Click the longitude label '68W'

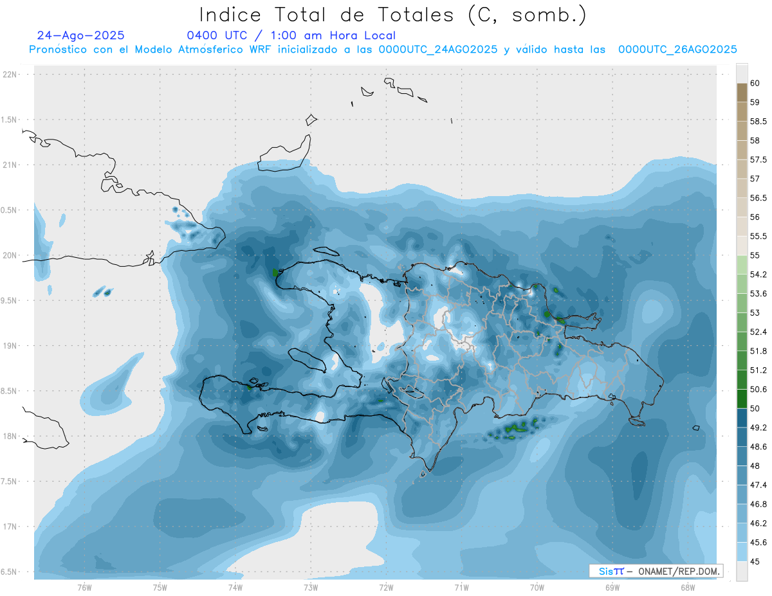click(x=687, y=588)
